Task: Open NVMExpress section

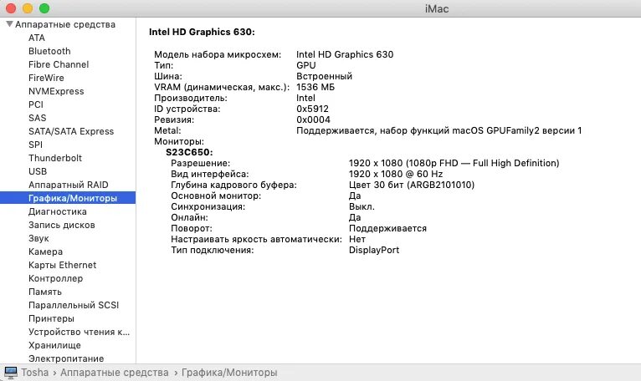Action: click(x=56, y=91)
